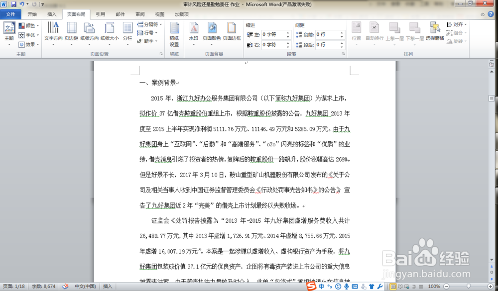Image resolution: width=498 pixels, height=291 pixels.
Task: Click the left indent 左 input field
Action: (x=273, y=35)
